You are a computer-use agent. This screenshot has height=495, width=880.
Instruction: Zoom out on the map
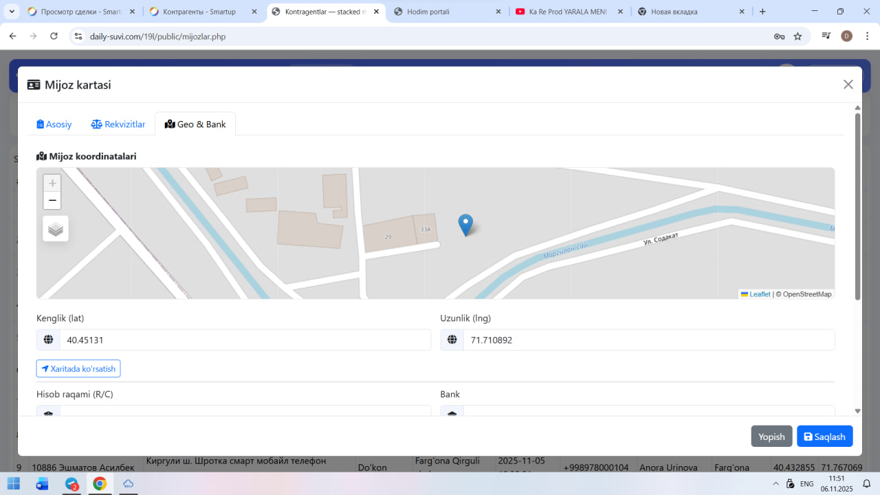click(52, 201)
